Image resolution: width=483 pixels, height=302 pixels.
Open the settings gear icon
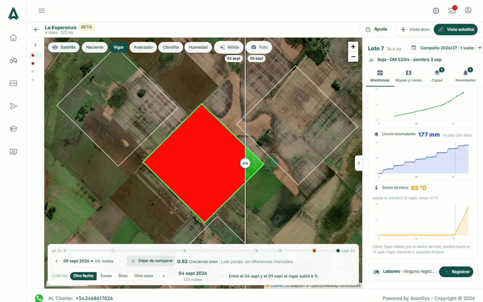point(436,11)
